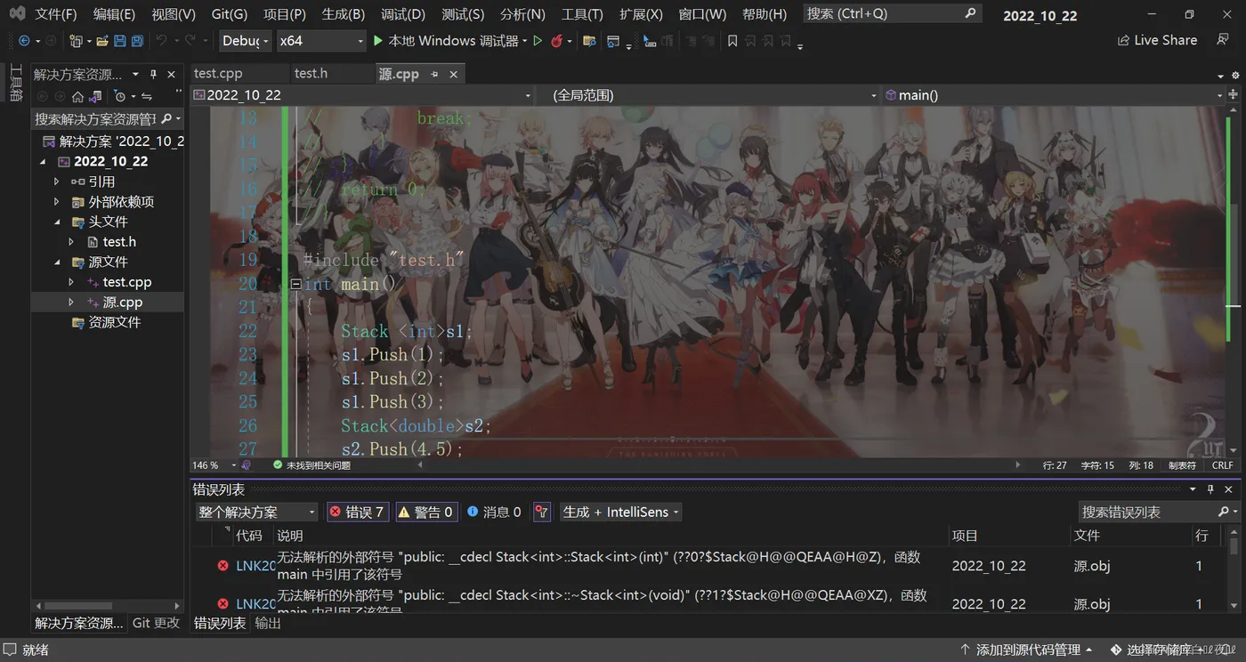
Task: Click the Visual Studio view switch icon in Solution Explorer
Action: point(96,96)
